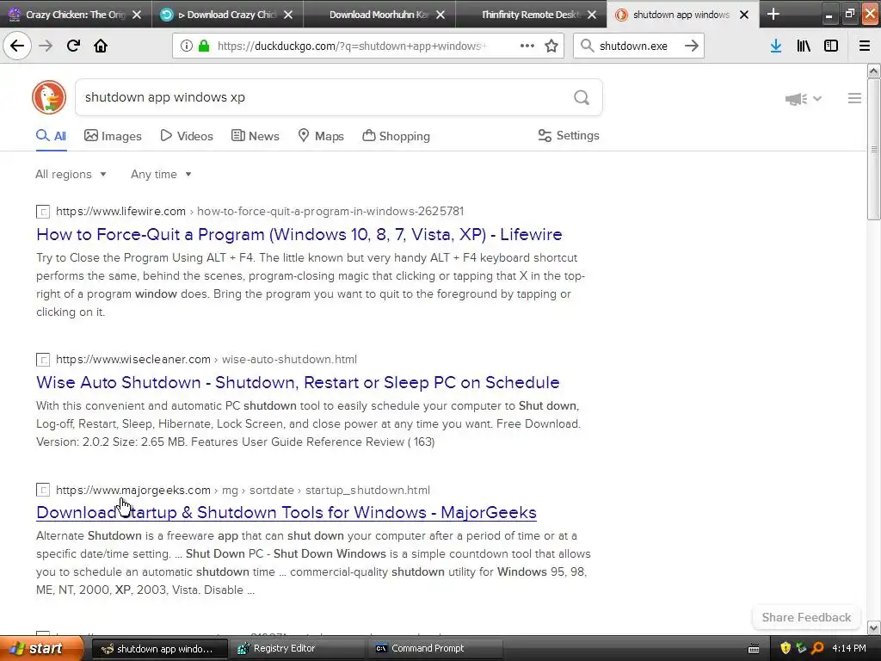Viewport: 881px width, 661px height.
Task: Select the Images search tab
Action: coord(113,136)
